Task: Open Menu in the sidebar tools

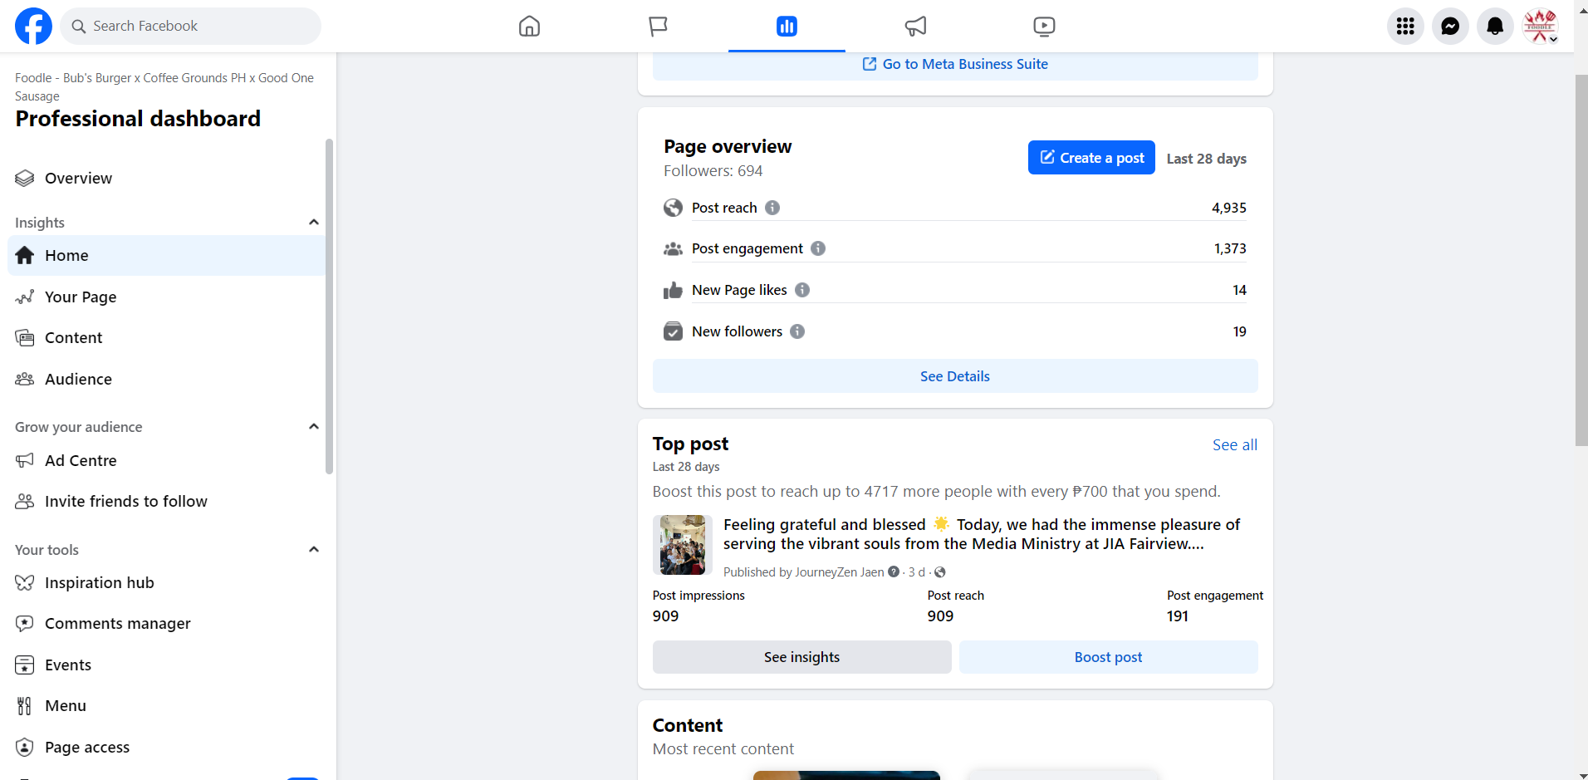Action: [x=166, y=705]
